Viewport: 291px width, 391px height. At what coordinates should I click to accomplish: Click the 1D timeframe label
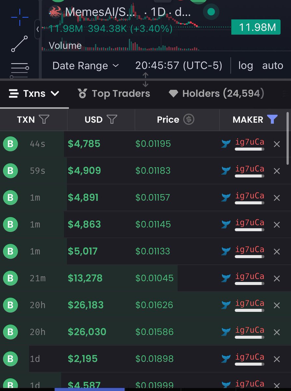(158, 12)
